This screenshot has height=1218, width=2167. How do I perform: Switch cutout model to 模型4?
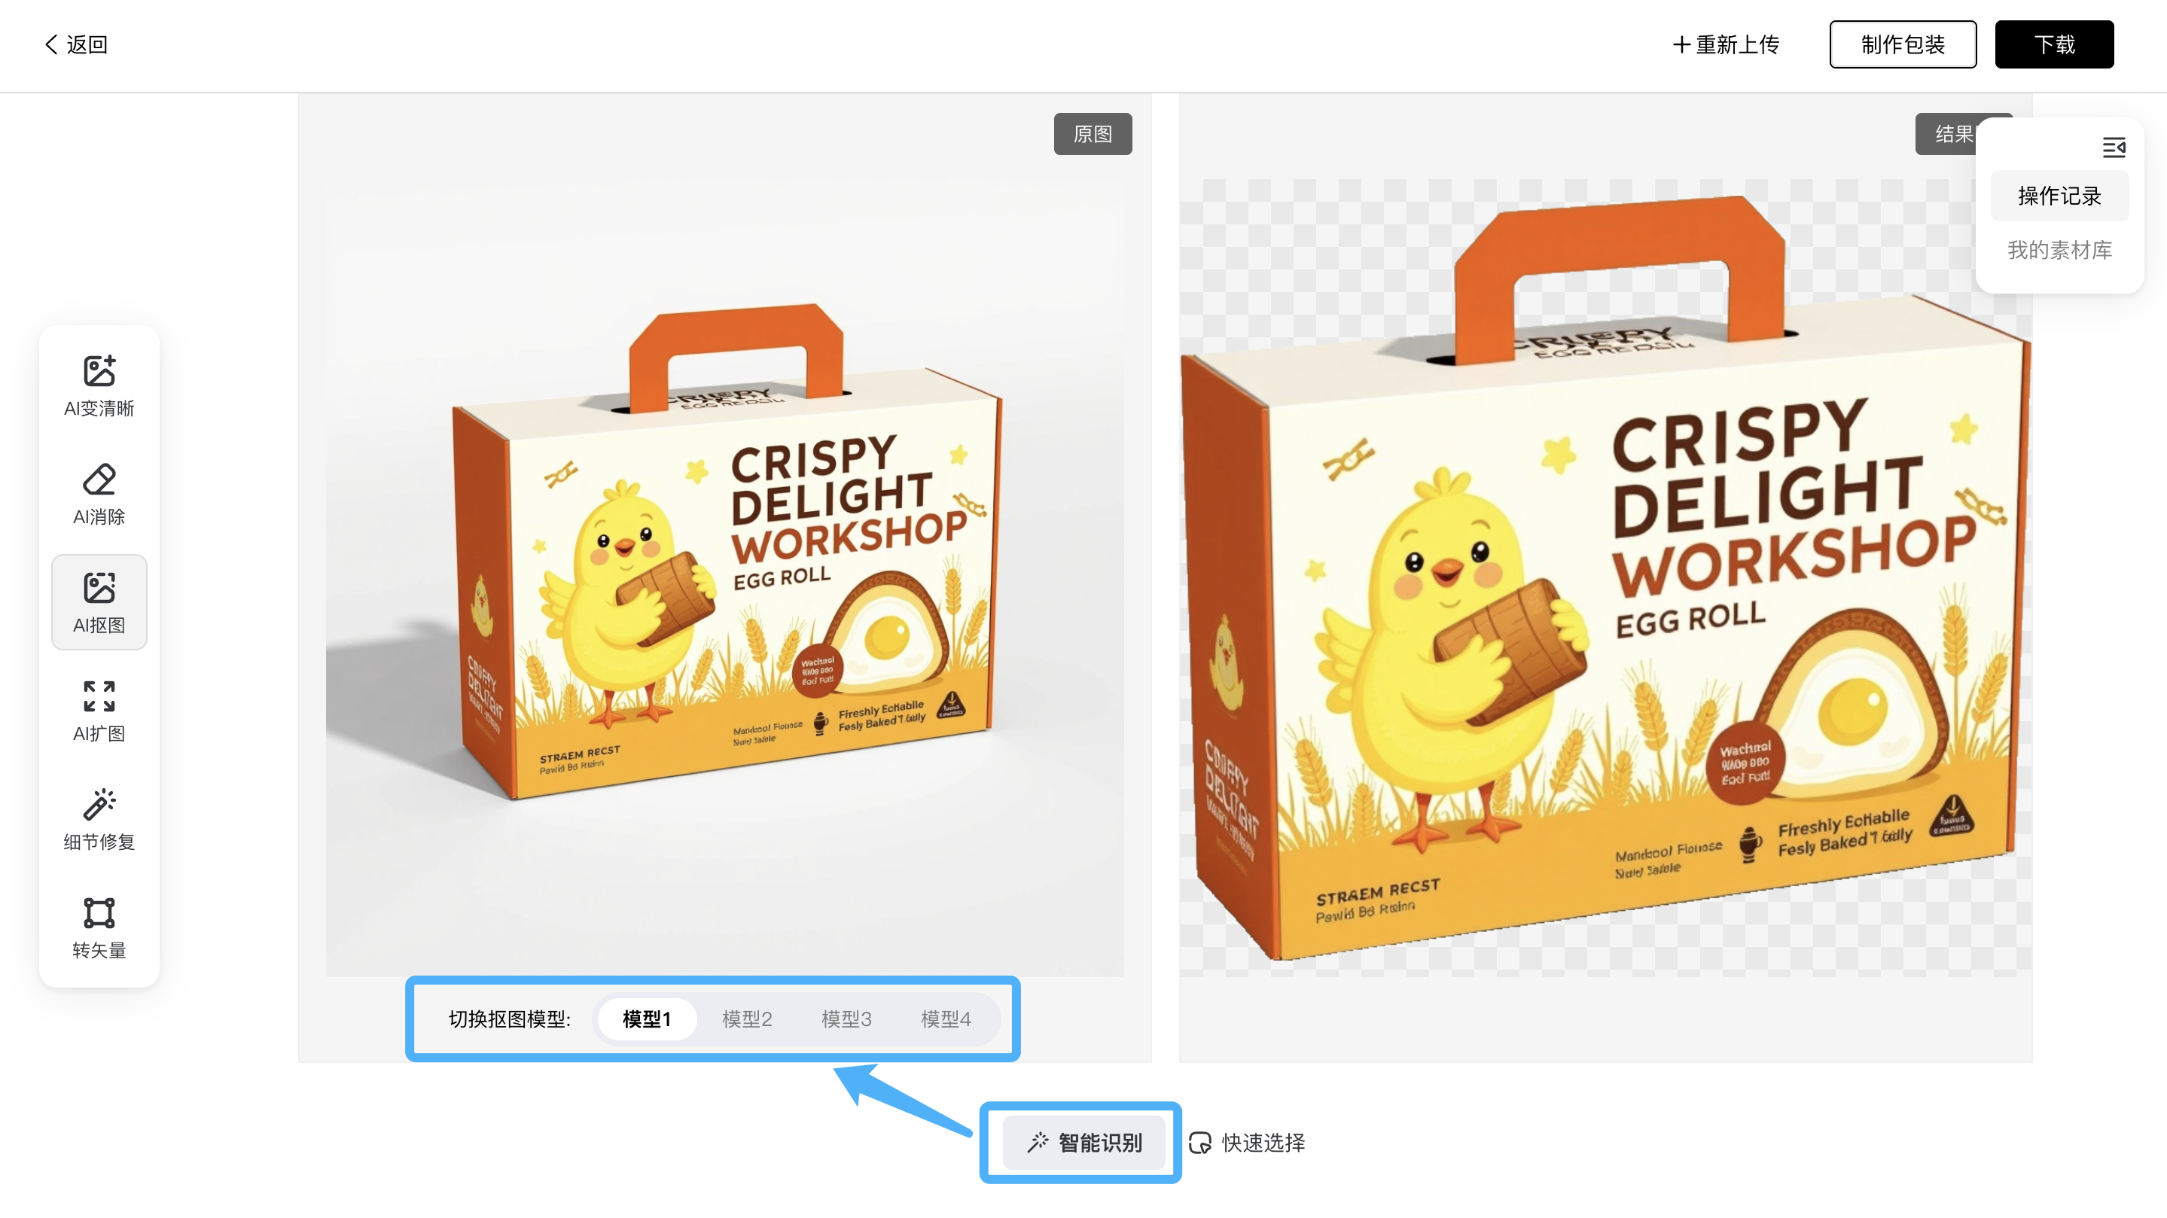click(945, 1019)
